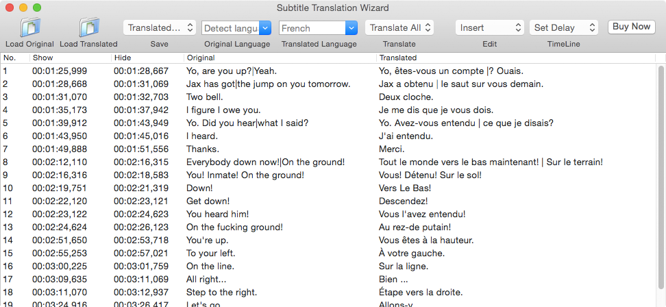Click translation 'Vous êtes à la hauteur.'
Screen dimensions: 666x307
point(426,241)
